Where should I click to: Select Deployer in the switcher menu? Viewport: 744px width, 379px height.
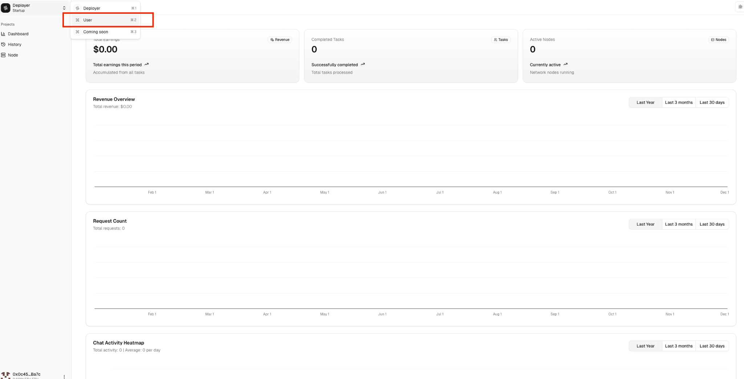tap(105, 8)
